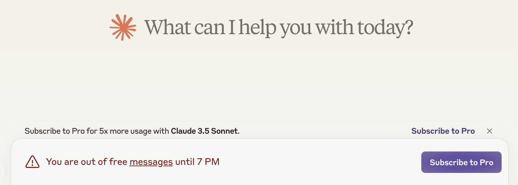The height and width of the screenshot is (185, 518).
Task: Click the red warning triangle icon
Action: click(x=32, y=162)
